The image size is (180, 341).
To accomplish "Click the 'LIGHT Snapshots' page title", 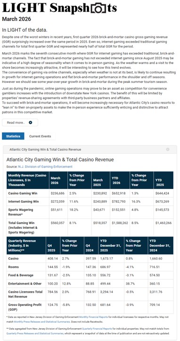I will [x=59, y=8].
